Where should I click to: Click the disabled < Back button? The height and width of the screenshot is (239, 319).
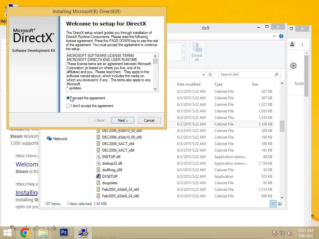(x=99, y=120)
